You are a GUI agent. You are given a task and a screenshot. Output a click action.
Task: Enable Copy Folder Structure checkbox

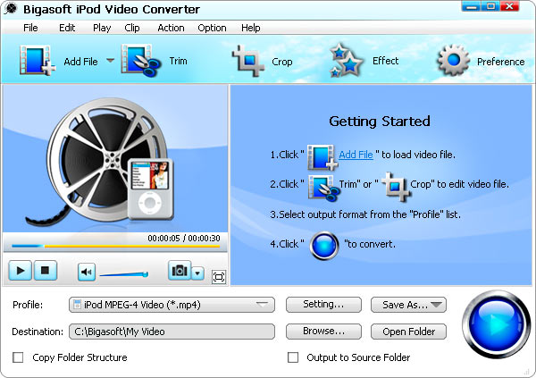click(18, 357)
